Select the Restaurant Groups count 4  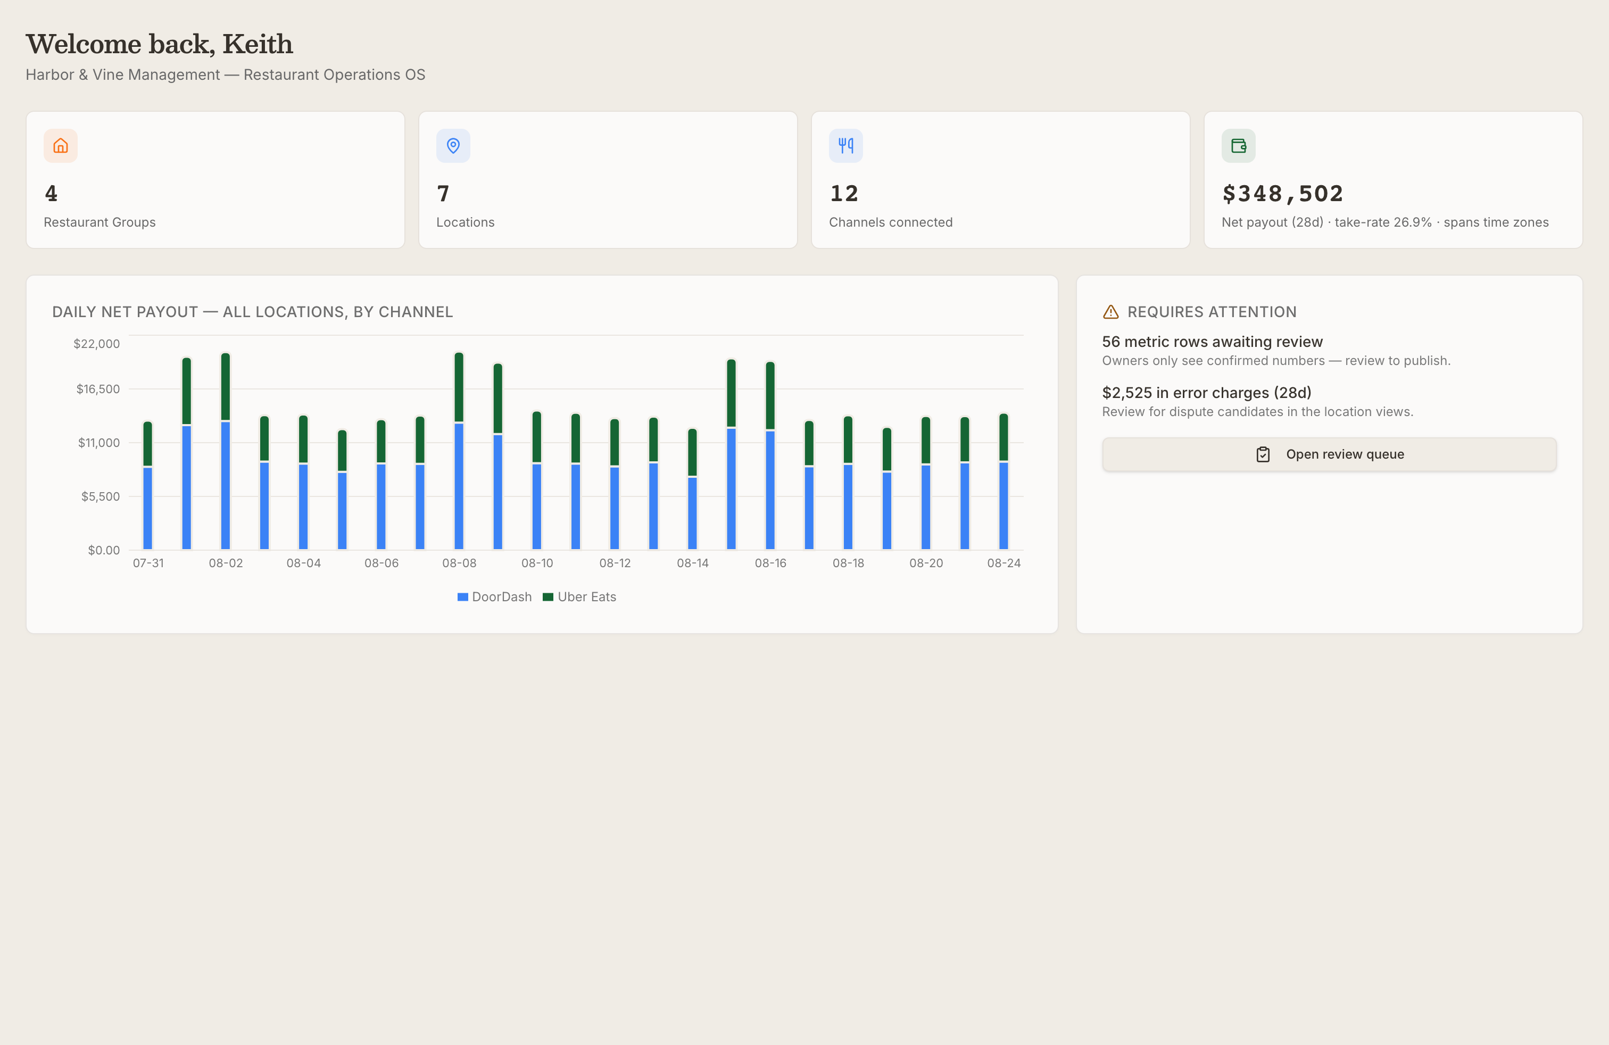(52, 194)
